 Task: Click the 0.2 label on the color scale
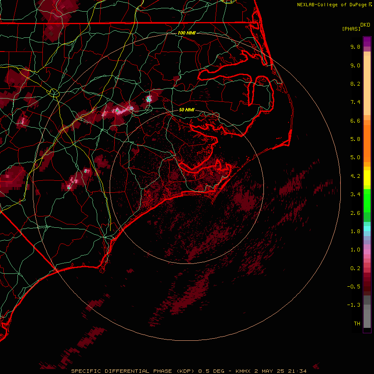[x=355, y=268]
